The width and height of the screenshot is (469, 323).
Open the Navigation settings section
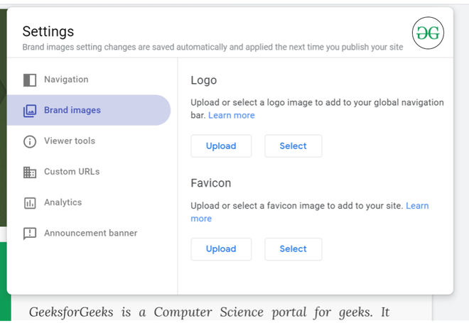66,80
